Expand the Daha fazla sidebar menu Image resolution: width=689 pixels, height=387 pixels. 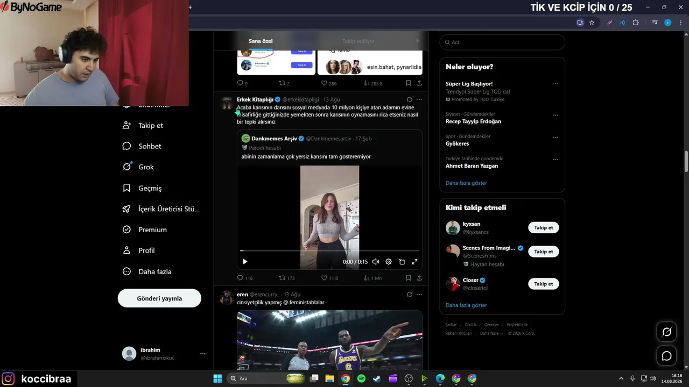147,271
